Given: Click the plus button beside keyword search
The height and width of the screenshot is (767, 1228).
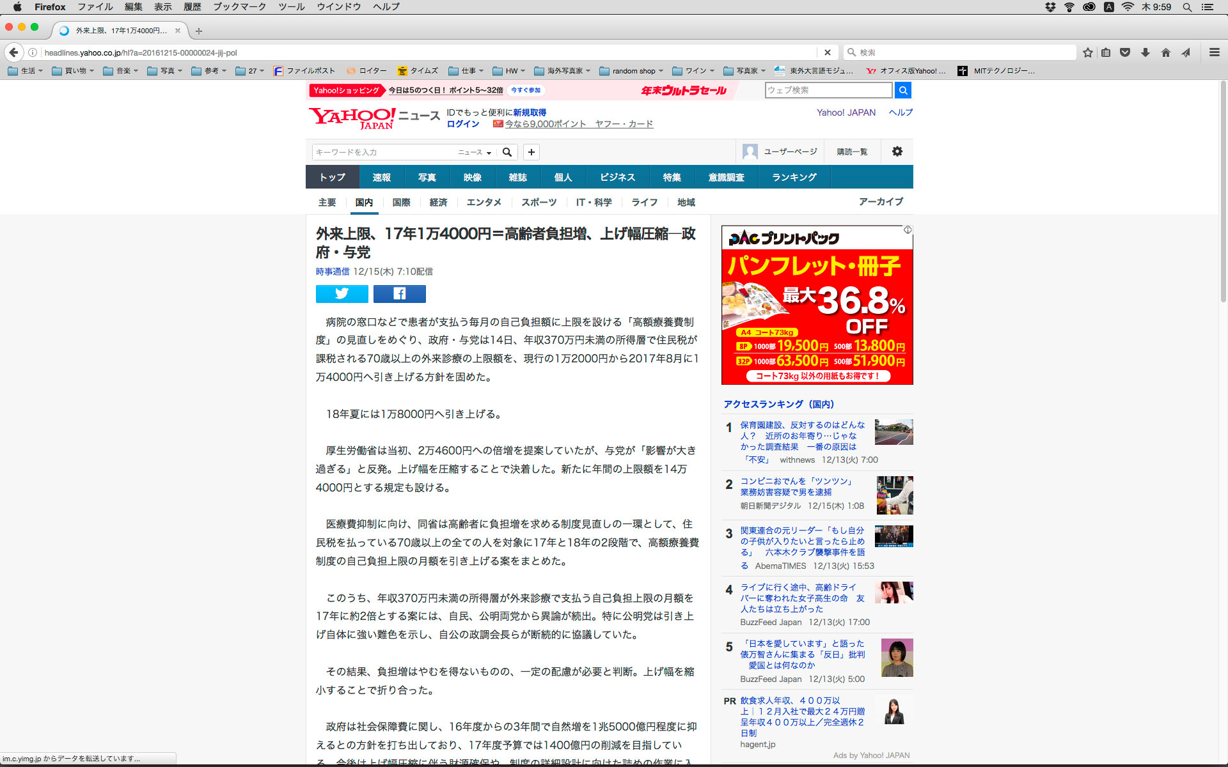Looking at the screenshot, I should coord(531,152).
